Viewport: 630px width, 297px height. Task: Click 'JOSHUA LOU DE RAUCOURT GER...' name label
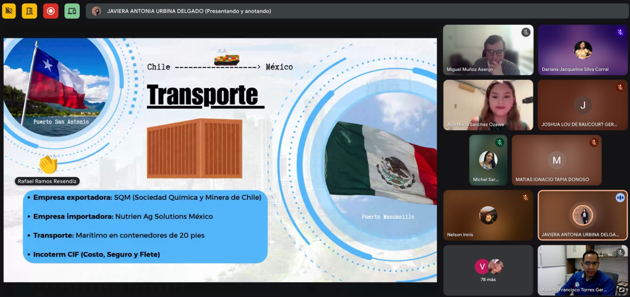(579, 124)
